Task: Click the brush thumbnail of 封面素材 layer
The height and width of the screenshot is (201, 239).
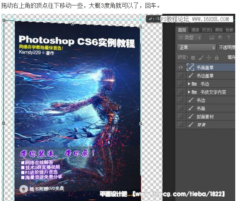Action: click(190, 117)
